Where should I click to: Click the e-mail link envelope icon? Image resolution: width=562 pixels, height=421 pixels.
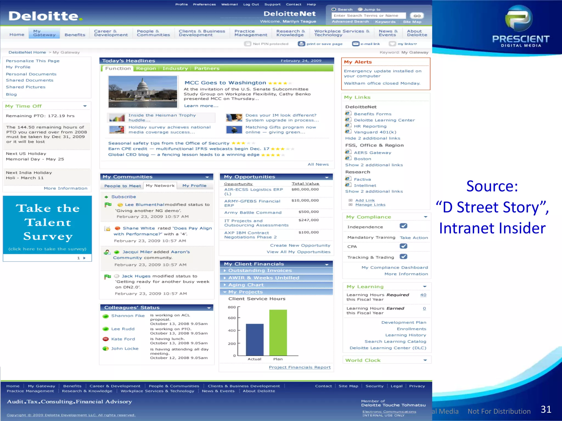coord(356,44)
